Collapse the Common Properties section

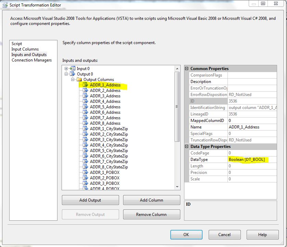187,69
